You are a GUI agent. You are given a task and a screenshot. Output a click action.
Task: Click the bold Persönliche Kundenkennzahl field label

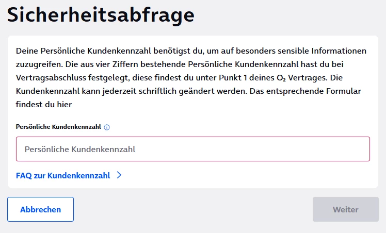pos(58,127)
